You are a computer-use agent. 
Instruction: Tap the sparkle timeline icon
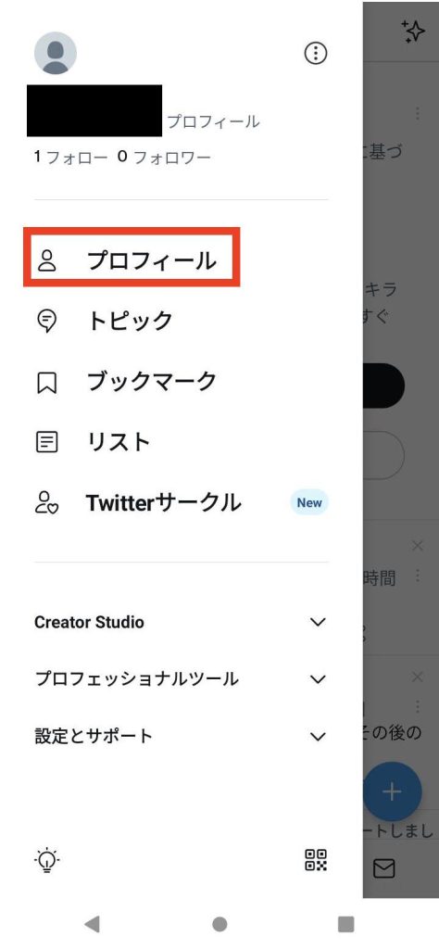pyautogui.click(x=413, y=31)
